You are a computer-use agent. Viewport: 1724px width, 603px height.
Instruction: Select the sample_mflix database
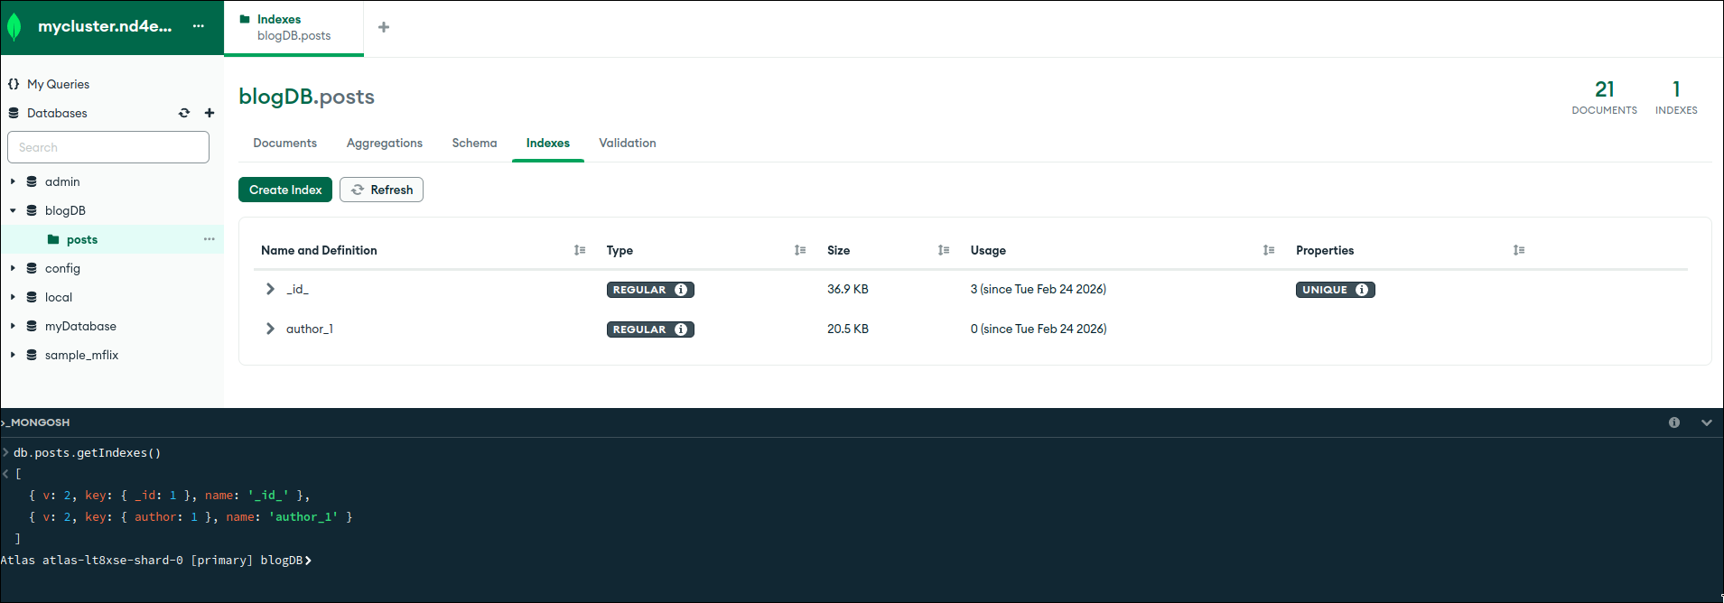click(x=81, y=355)
